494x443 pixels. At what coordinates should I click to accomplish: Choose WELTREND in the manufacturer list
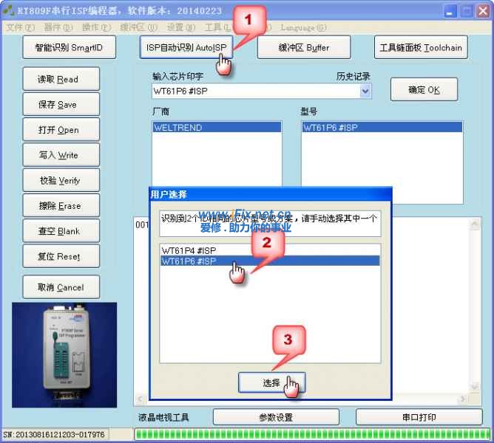pos(217,128)
